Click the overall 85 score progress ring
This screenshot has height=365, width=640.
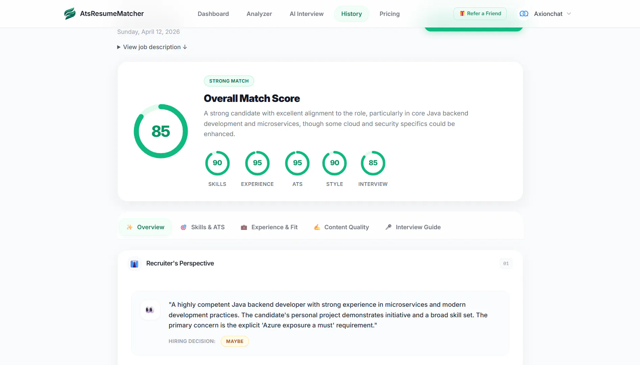point(161,131)
